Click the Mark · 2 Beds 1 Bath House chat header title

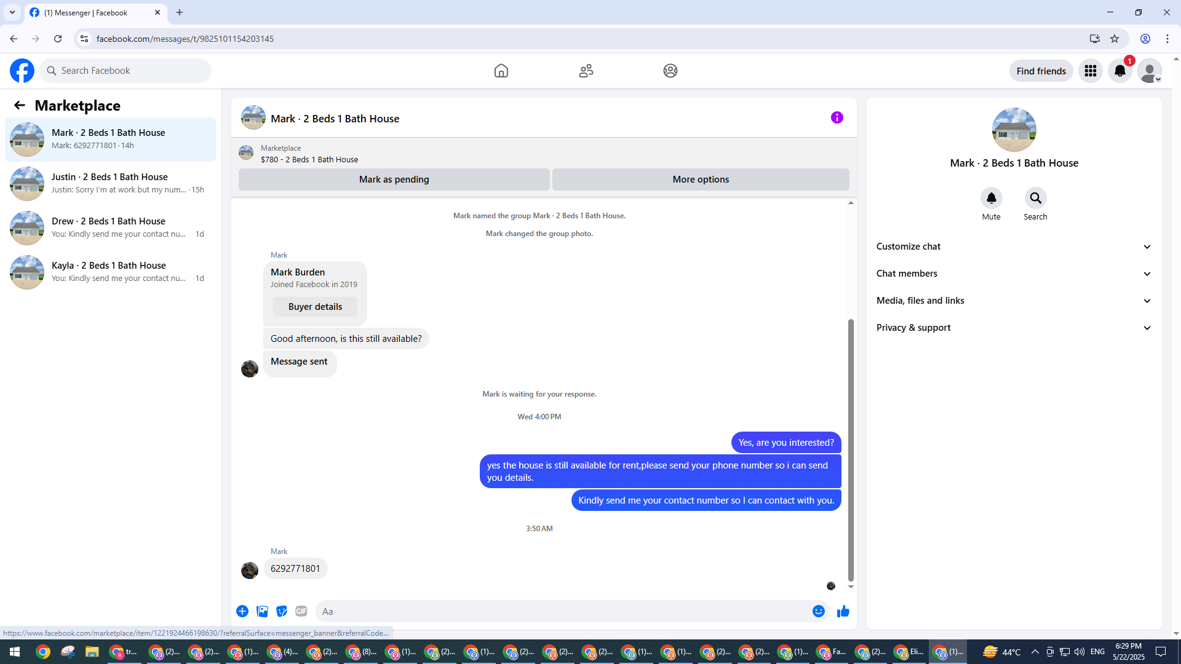[x=335, y=119]
